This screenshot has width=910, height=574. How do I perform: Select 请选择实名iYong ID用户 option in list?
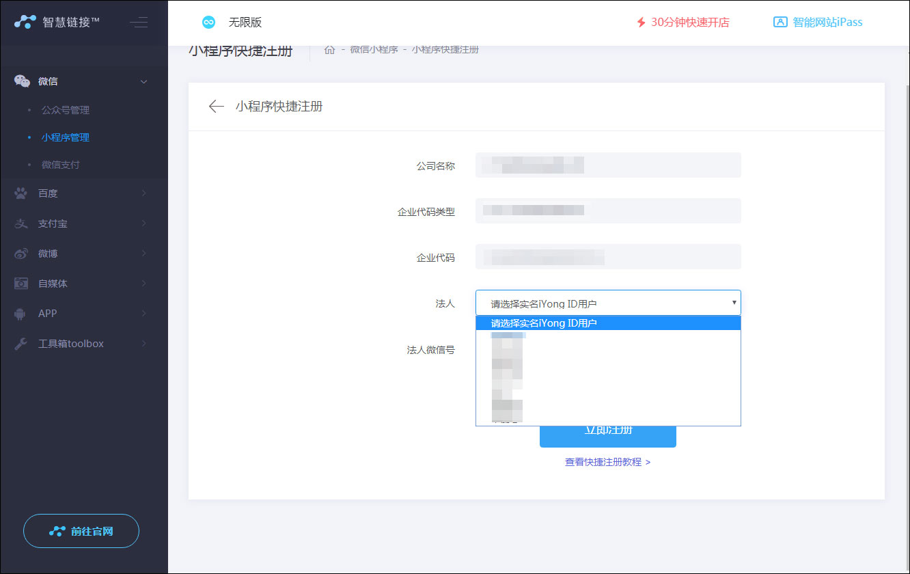coord(608,323)
